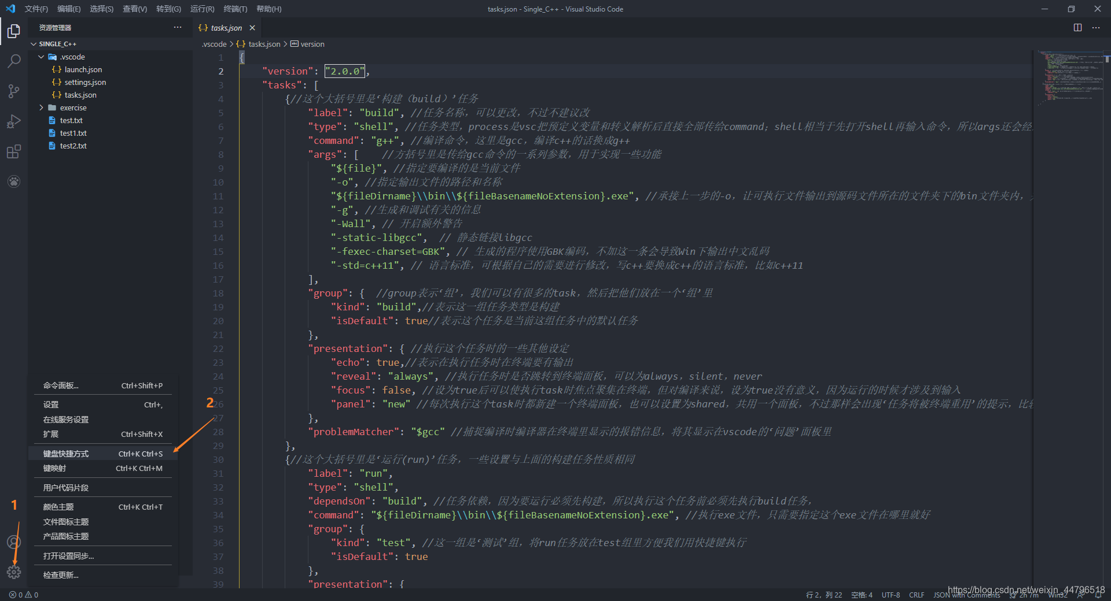Click the 空格: 4 indentation status
Viewport: 1111px width, 601px height.
(x=862, y=595)
